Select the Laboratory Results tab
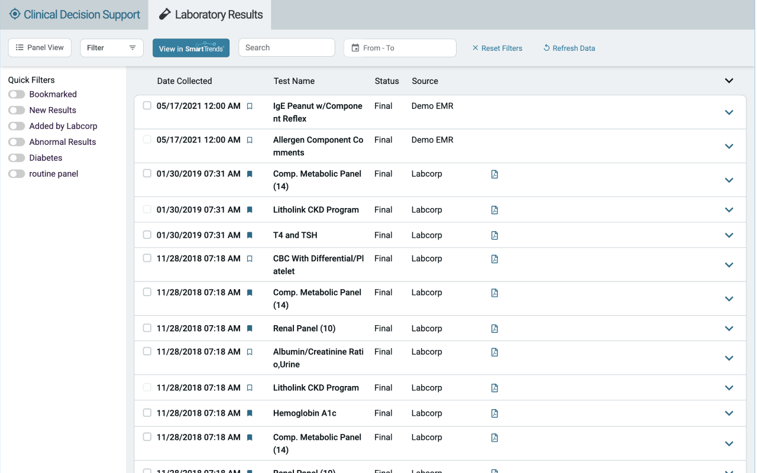 pos(211,15)
